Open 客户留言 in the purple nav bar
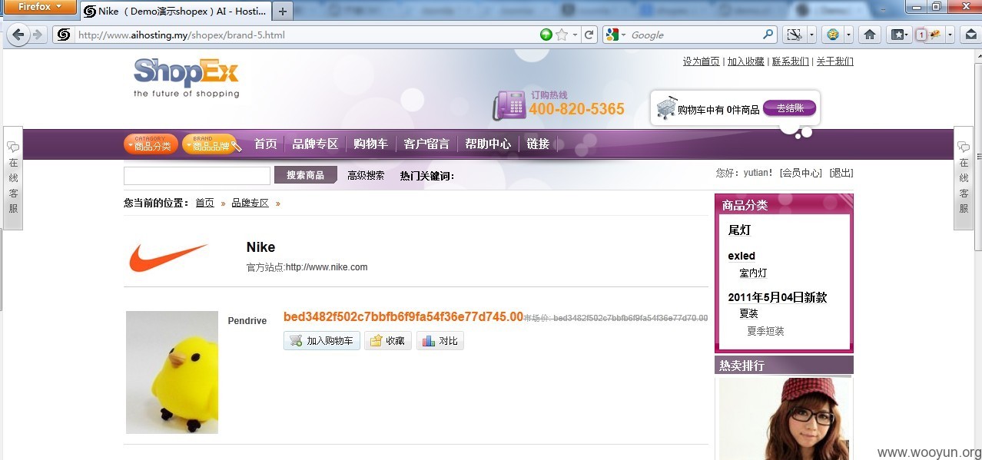Image resolution: width=982 pixels, height=460 pixels. tap(426, 144)
